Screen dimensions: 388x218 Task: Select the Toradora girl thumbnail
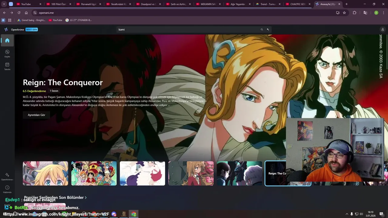click(x=191, y=173)
